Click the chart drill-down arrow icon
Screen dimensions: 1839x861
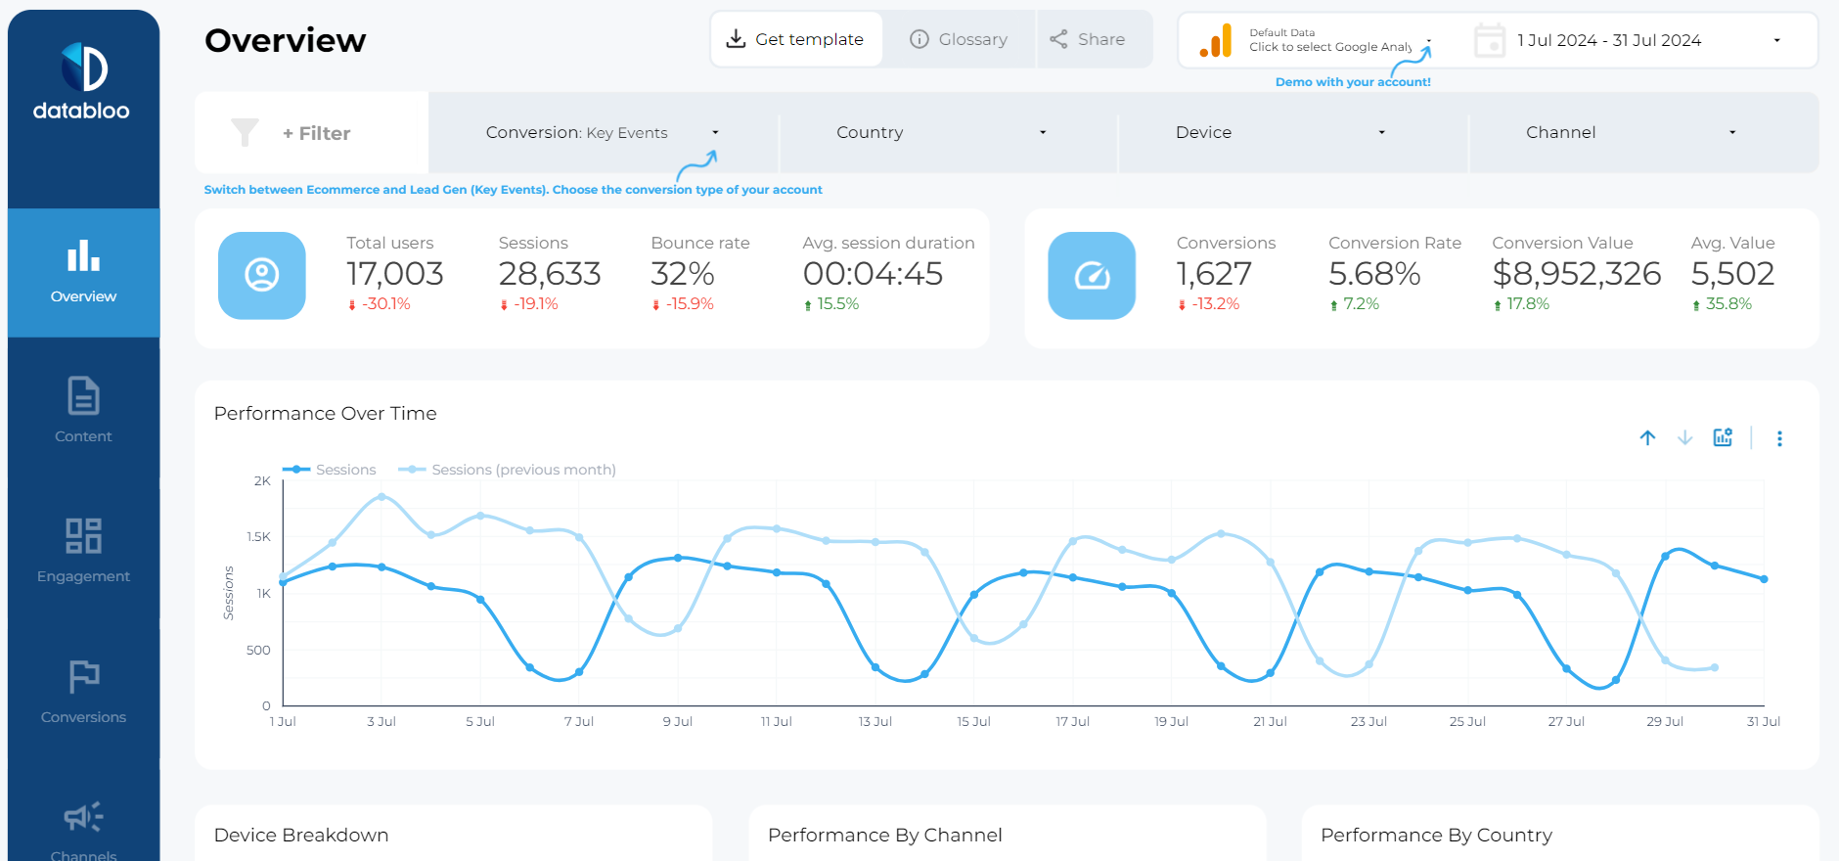1684,437
